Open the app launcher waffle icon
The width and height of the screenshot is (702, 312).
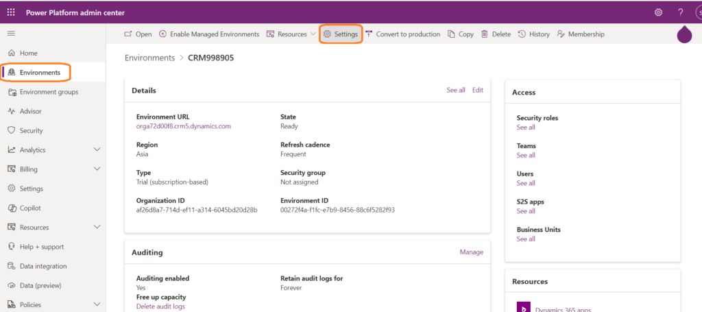click(x=11, y=12)
